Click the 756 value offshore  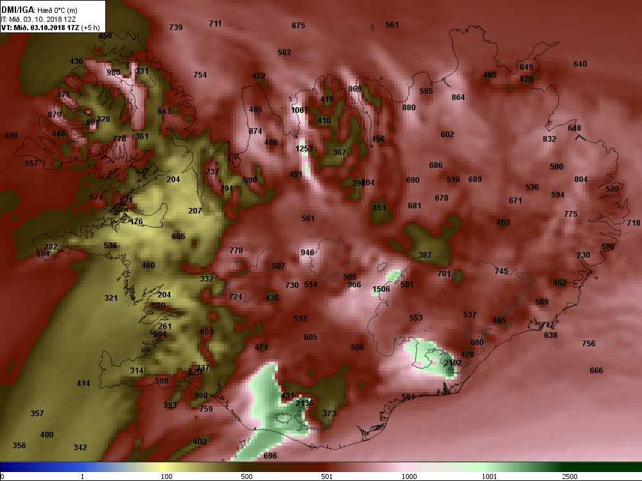coord(588,344)
